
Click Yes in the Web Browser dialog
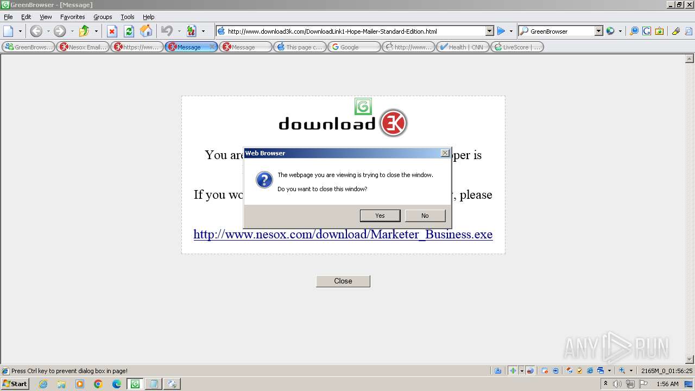coord(380,216)
